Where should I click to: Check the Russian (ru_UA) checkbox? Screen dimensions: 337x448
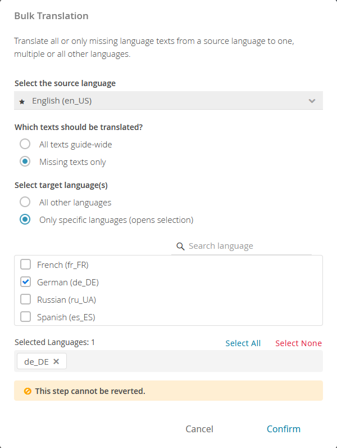point(26,299)
